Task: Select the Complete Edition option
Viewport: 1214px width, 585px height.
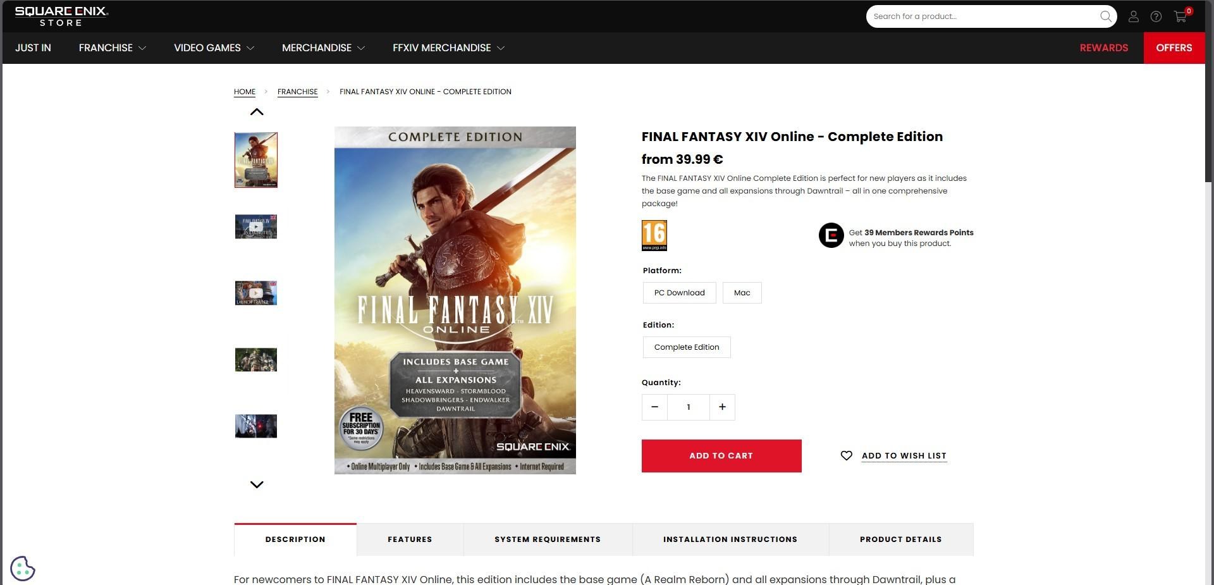Action: click(x=687, y=347)
